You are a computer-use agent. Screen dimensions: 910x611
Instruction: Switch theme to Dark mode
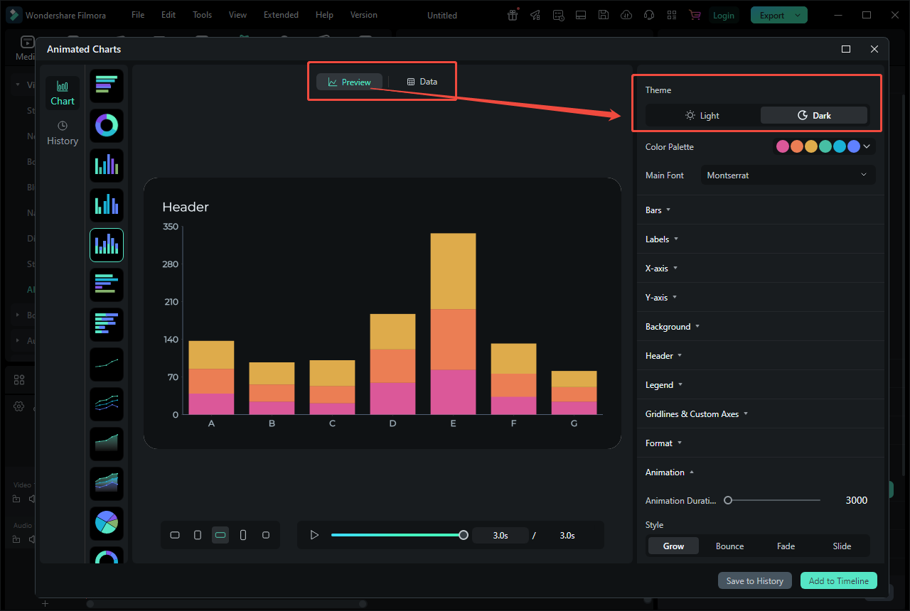click(813, 114)
